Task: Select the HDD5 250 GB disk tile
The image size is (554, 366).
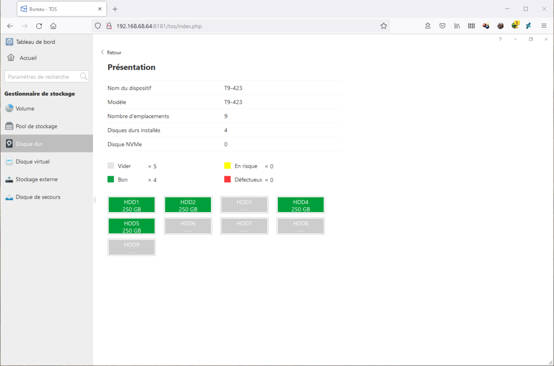Action: 132,226
